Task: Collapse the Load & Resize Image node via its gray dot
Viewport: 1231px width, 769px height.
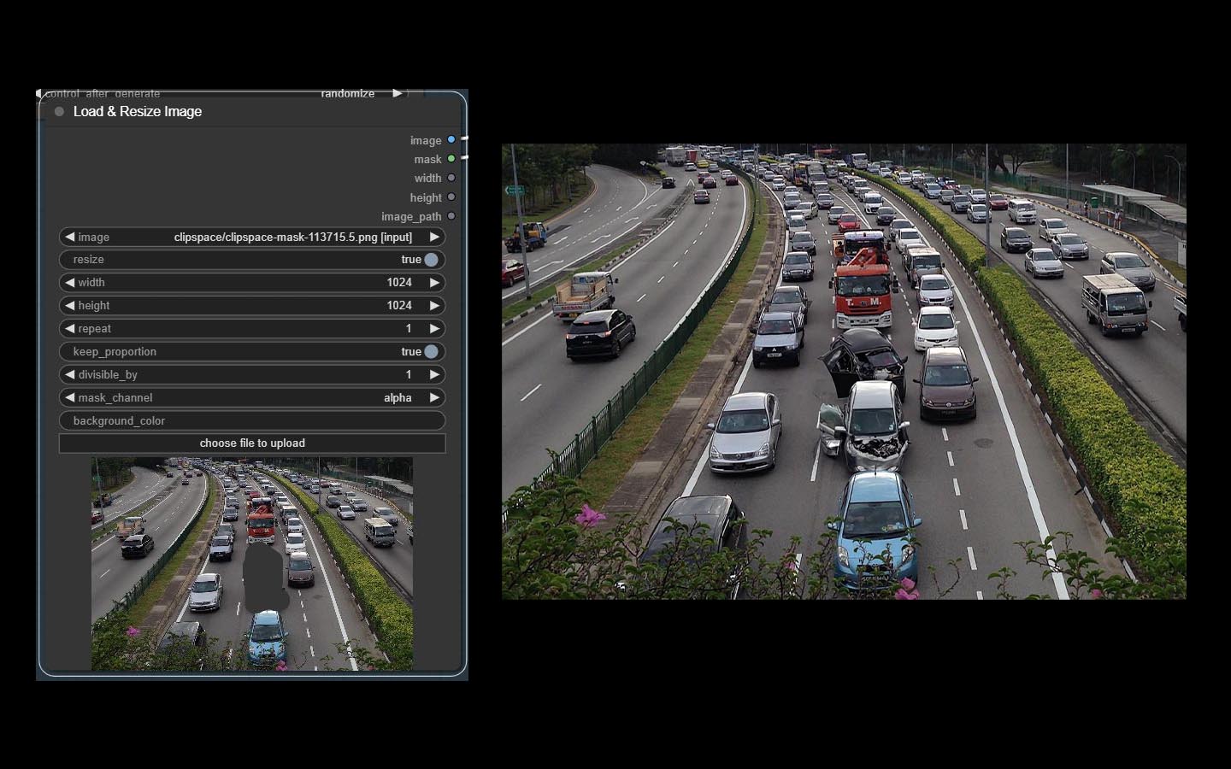Action: [x=59, y=112]
